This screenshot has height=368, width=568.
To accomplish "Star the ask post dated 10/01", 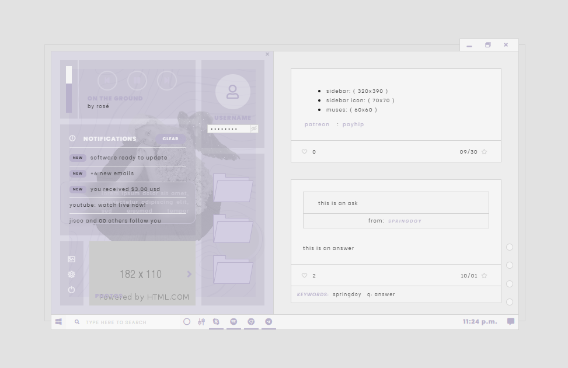I will [x=485, y=276].
